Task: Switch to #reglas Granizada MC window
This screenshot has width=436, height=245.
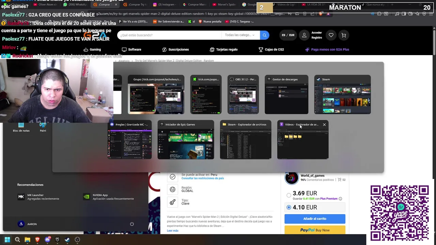Action: pos(130,140)
